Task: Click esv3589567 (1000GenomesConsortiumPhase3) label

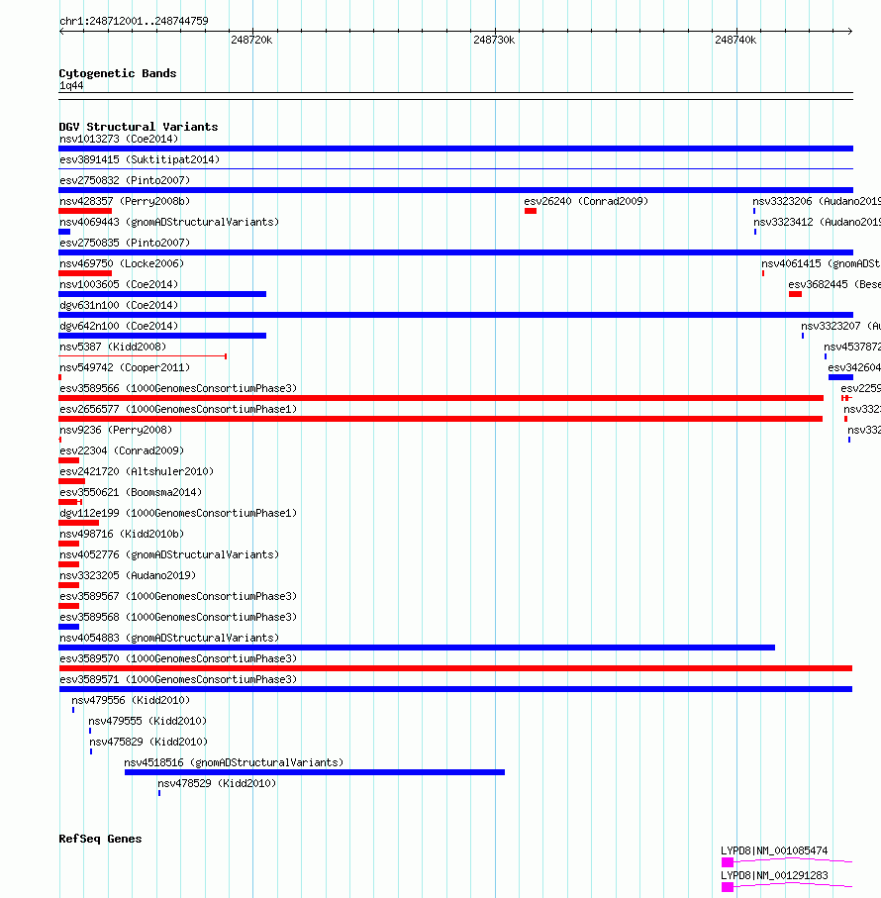Action: pos(178,597)
